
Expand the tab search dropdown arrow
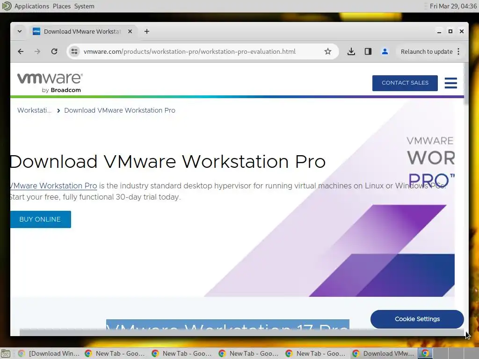(x=20, y=31)
